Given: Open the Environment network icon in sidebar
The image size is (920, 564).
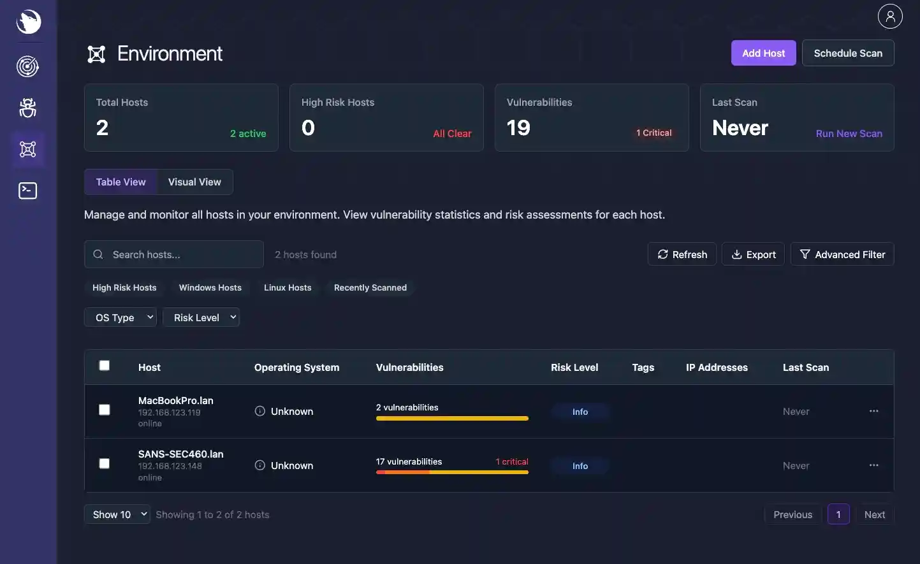Looking at the screenshot, I should (27, 148).
